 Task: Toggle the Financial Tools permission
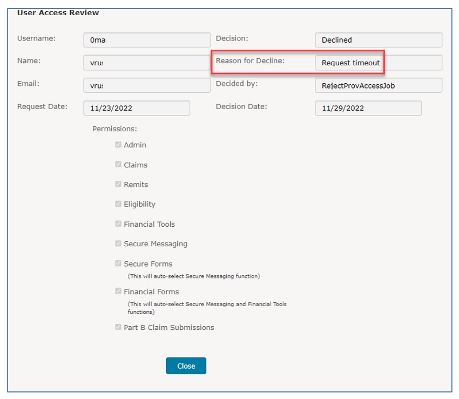[x=118, y=223]
